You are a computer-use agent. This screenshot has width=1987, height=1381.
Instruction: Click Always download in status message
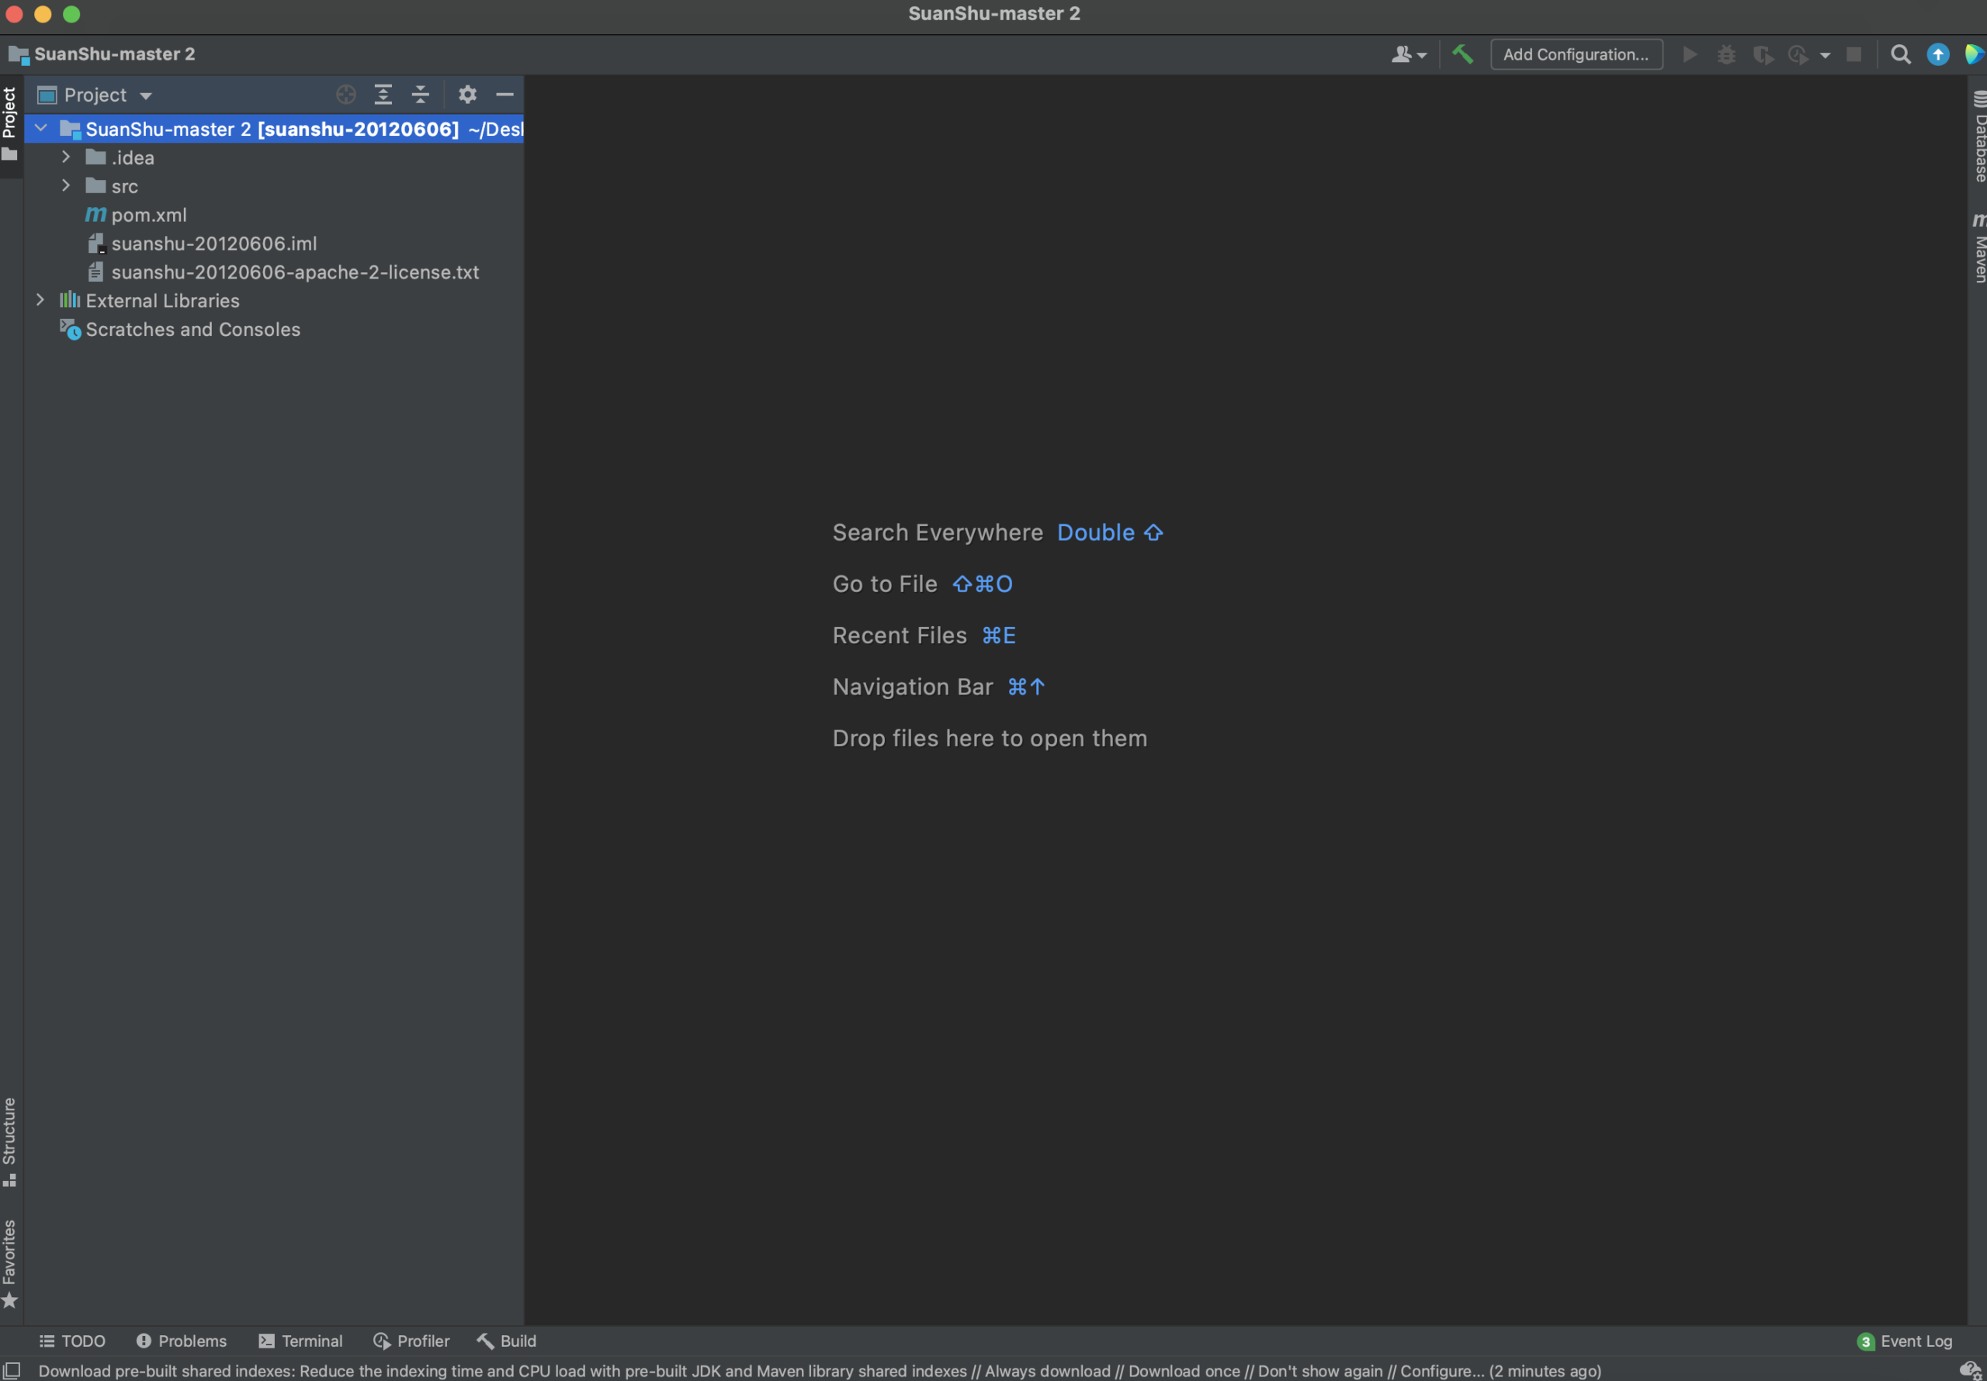tap(1047, 1371)
